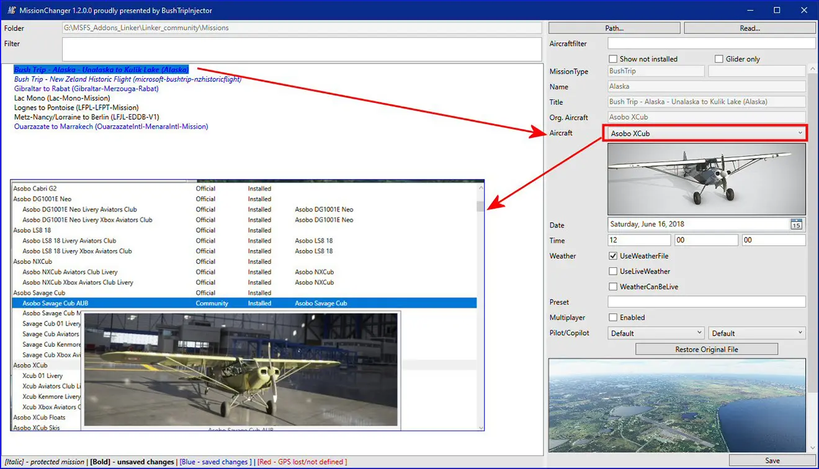Image resolution: width=819 pixels, height=469 pixels.
Task: Select Asobo XCub Floats row
Action: click(x=39, y=418)
